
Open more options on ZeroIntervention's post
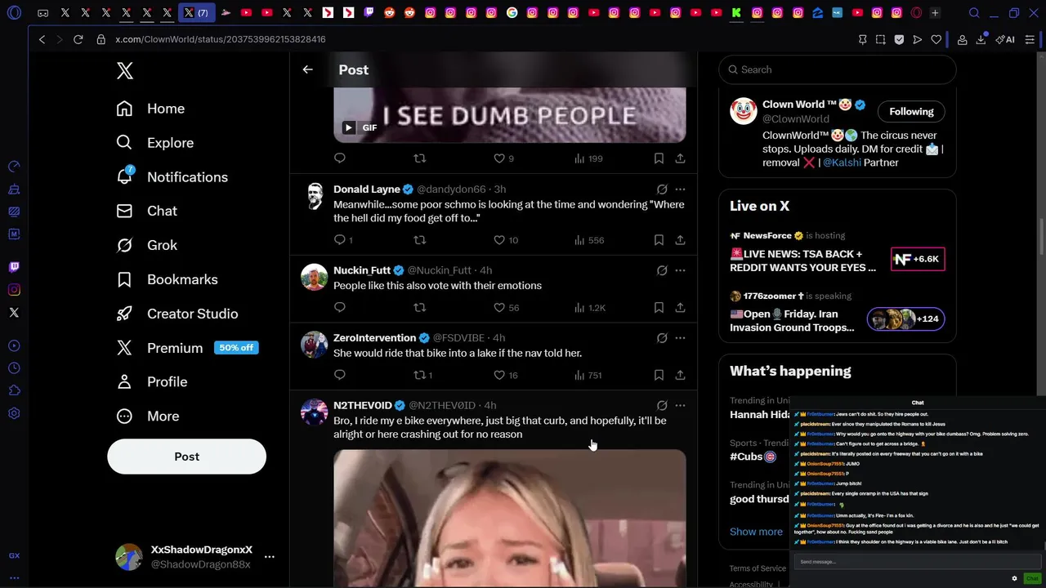pos(680,338)
